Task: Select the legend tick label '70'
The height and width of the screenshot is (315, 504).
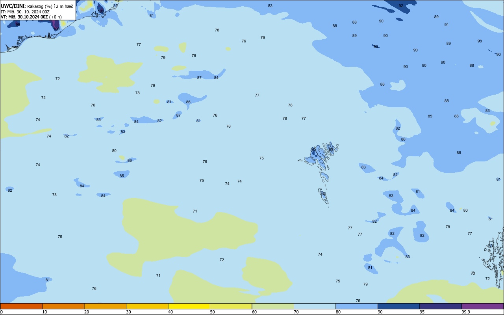Action: click(296, 312)
